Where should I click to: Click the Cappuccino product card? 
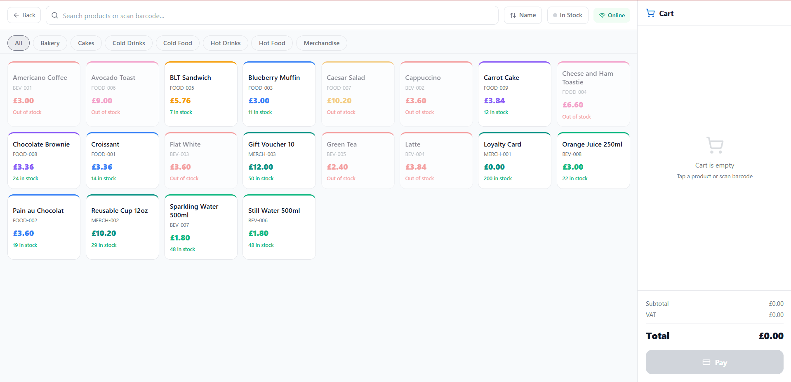click(436, 94)
